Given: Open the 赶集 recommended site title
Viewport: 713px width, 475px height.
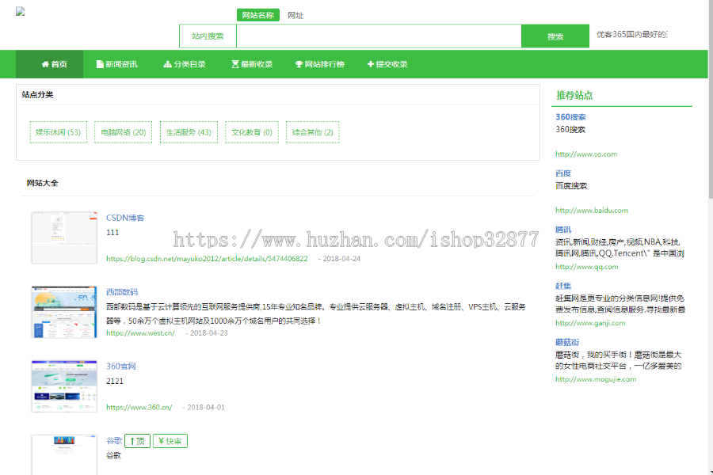Looking at the screenshot, I should [x=563, y=286].
